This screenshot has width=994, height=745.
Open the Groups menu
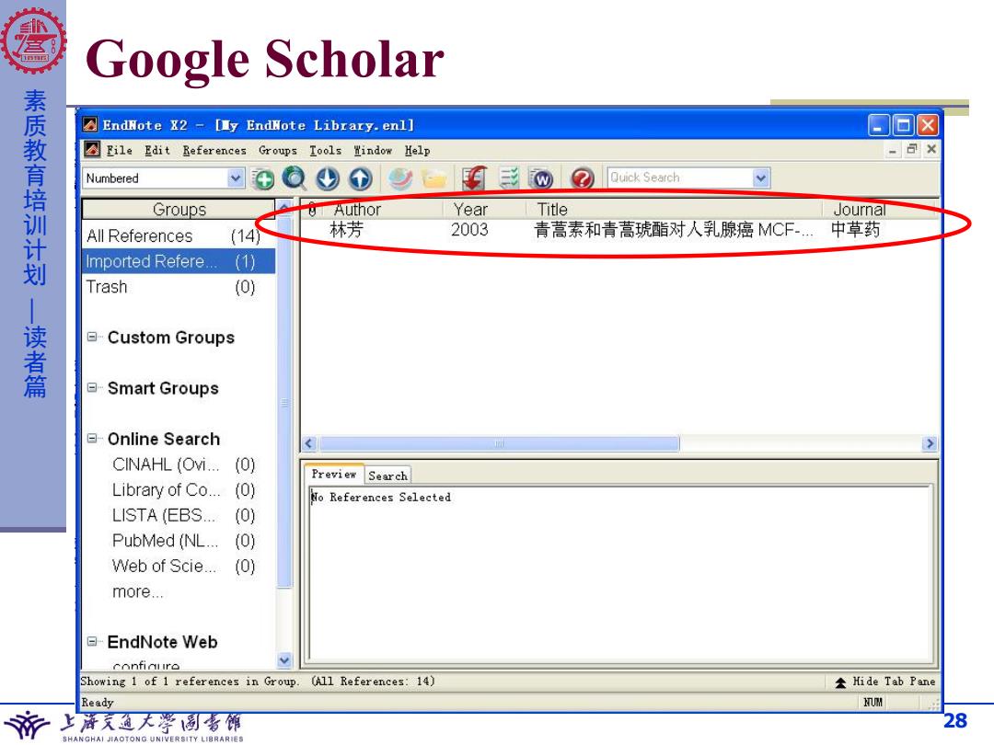(278, 150)
